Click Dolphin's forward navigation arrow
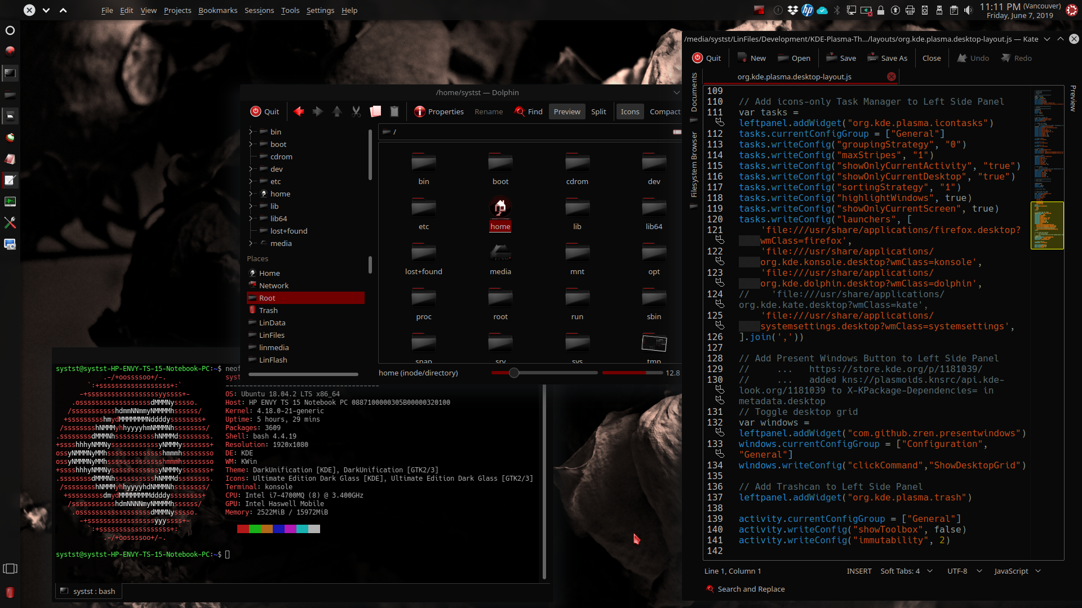This screenshot has width=1082, height=608. tap(318, 111)
